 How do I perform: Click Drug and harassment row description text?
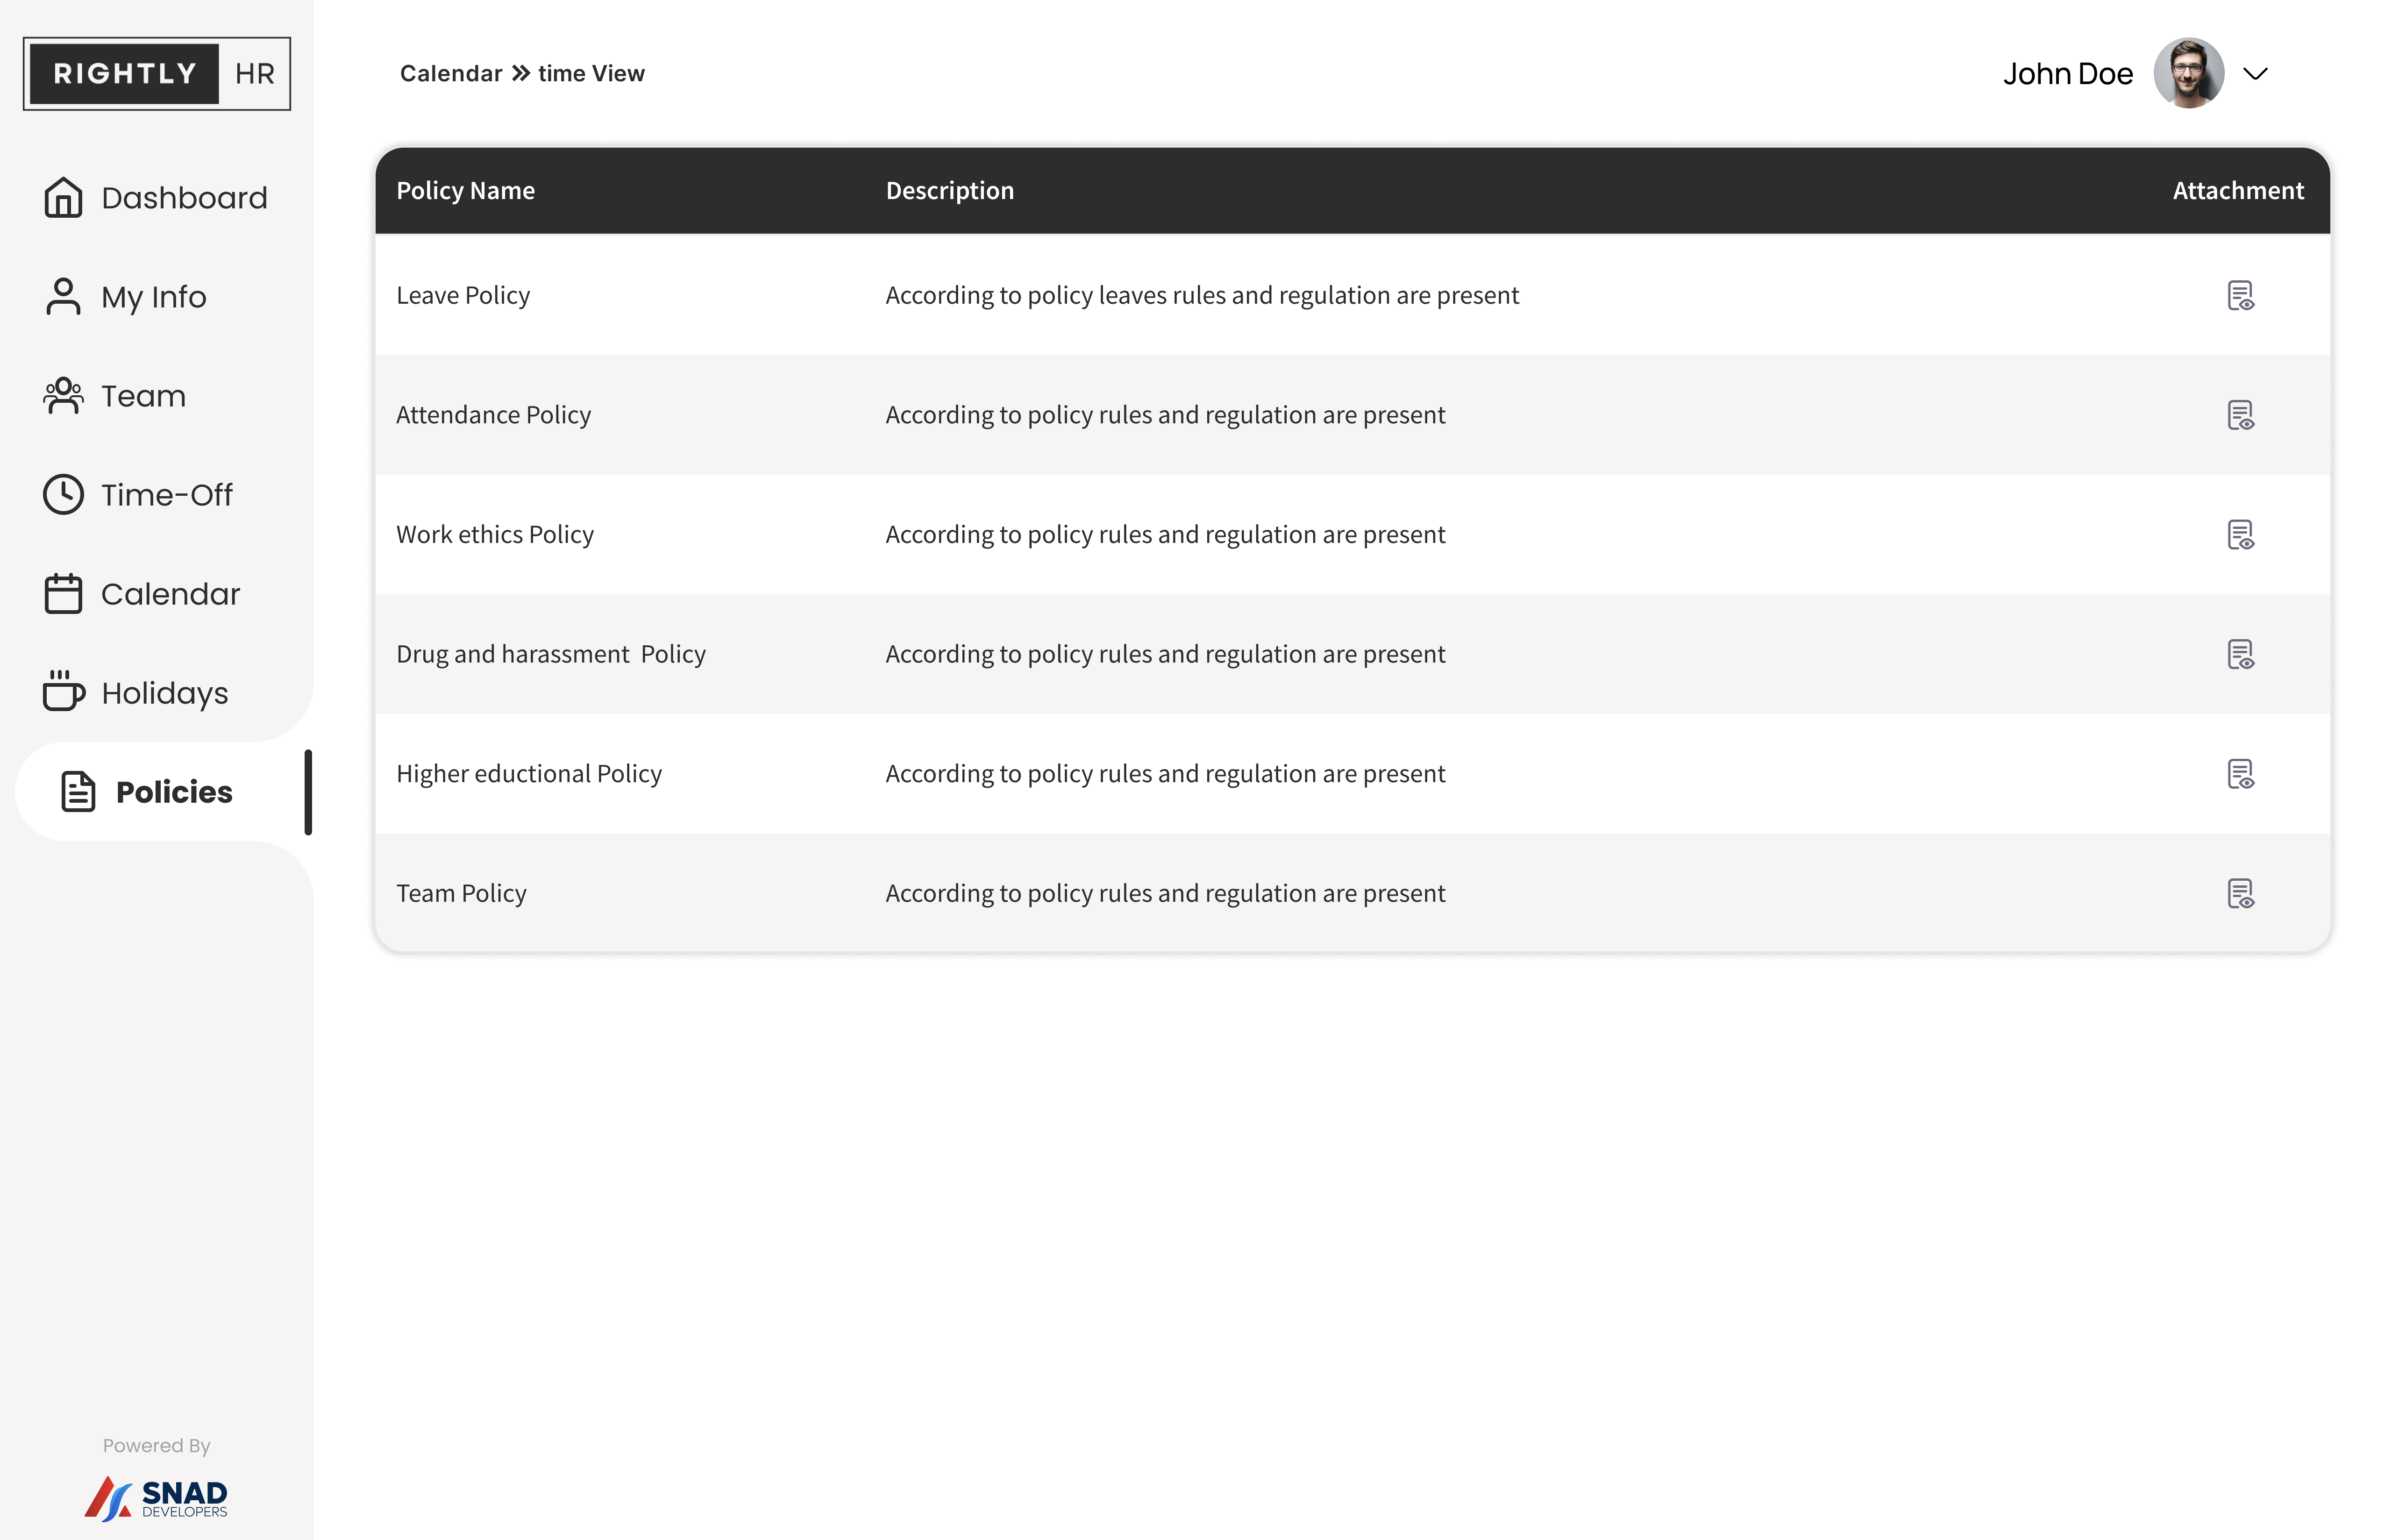1165,654
